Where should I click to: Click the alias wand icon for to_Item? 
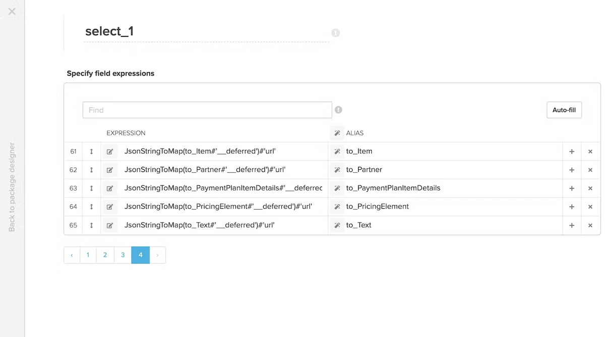click(337, 152)
